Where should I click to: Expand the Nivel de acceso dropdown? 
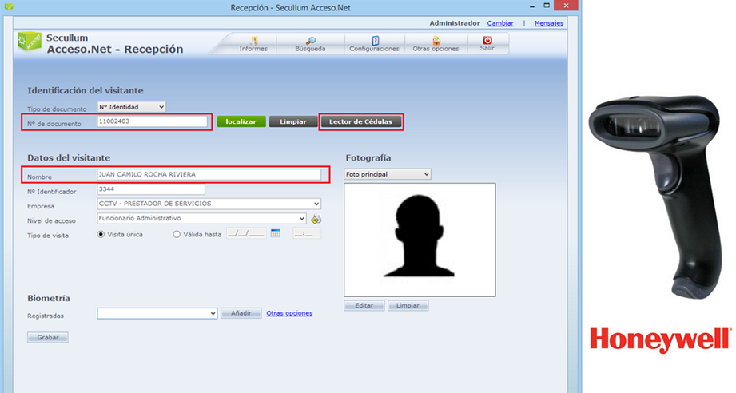click(x=202, y=218)
